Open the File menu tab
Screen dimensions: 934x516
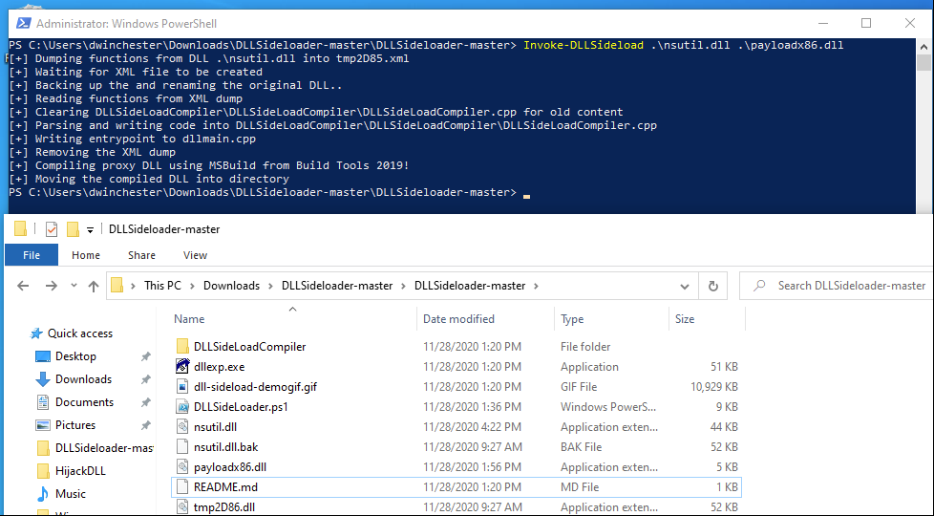(32, 255)
